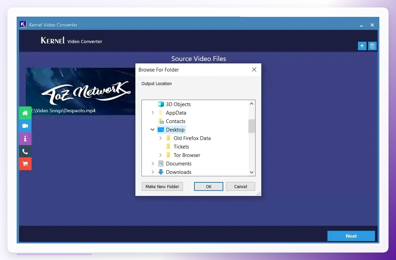Click the Tickets folder icon
396x260 pixels.
[x=168, y=146]
